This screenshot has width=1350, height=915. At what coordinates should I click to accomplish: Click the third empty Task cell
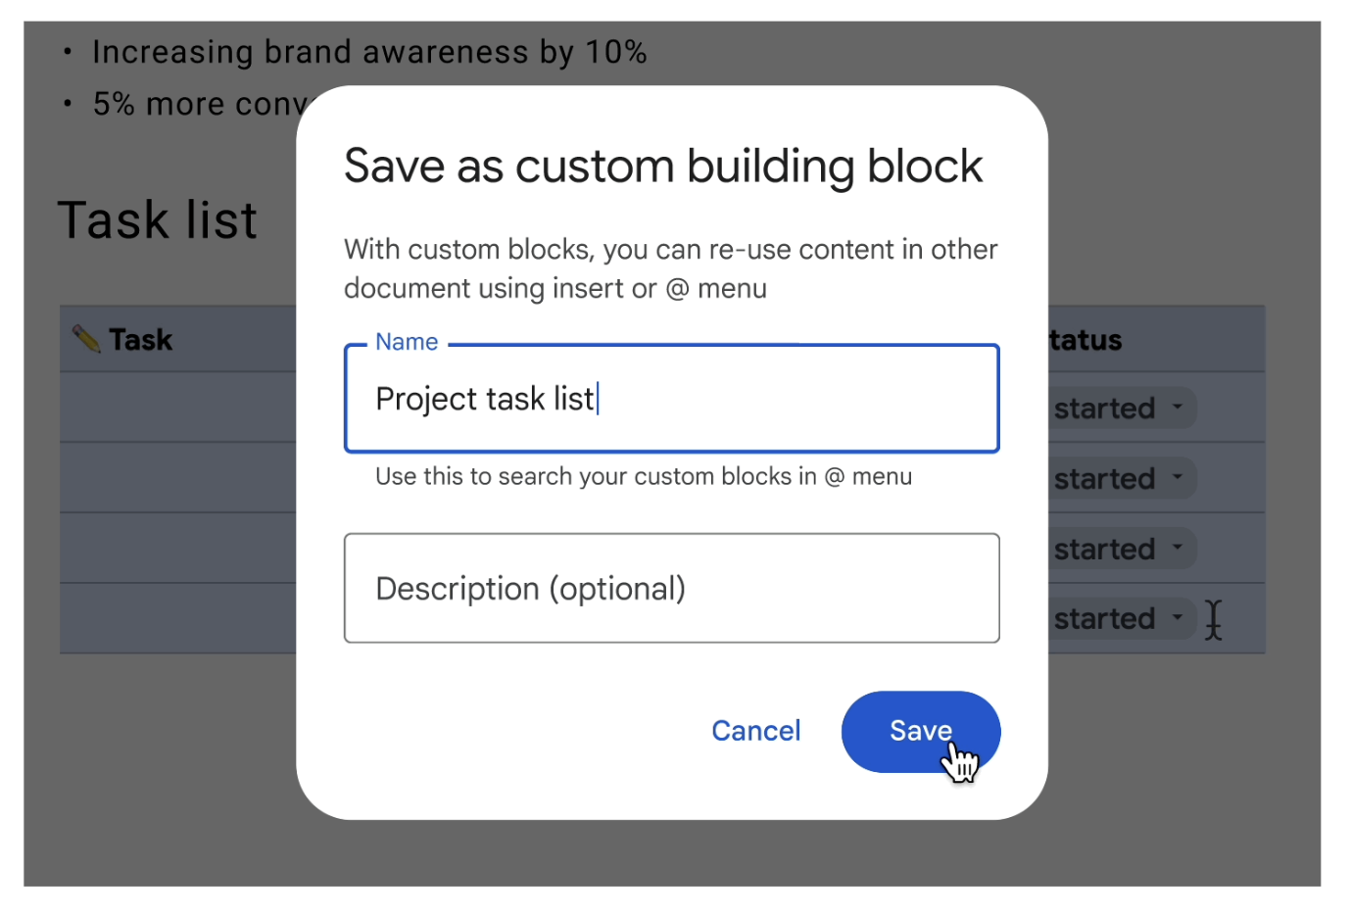click(177, 549)
